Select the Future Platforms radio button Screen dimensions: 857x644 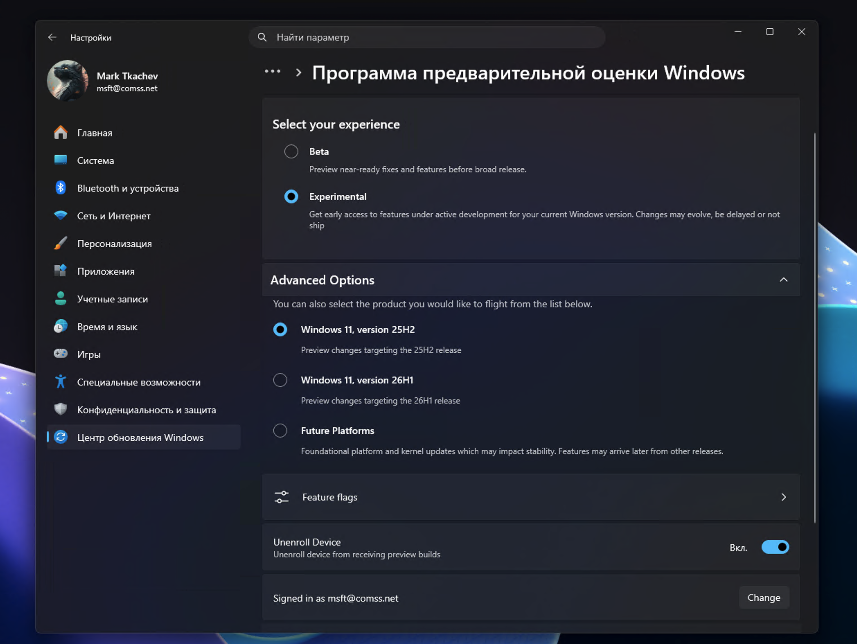tap(280, 431)
